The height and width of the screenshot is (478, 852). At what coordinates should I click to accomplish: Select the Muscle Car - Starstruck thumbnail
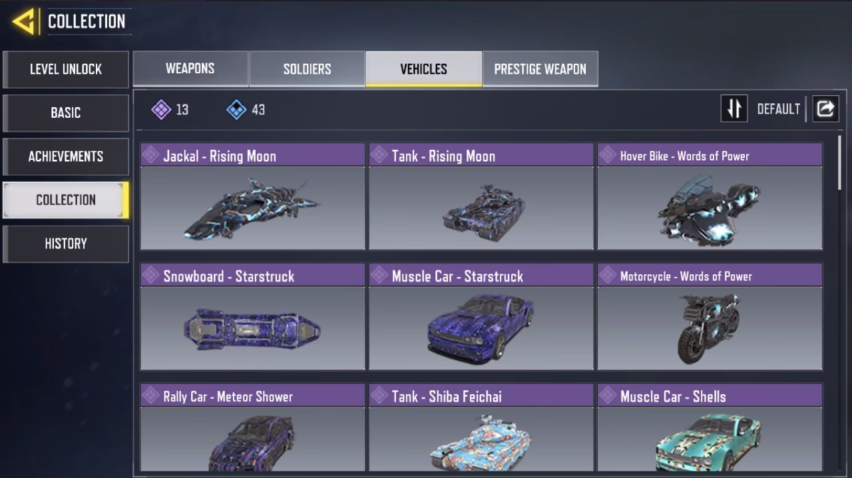tap(481, 328)
